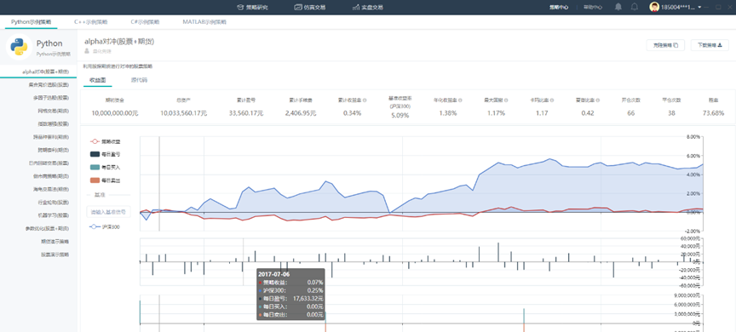Go to 帮助中心 in the top bar

[592, 8]
